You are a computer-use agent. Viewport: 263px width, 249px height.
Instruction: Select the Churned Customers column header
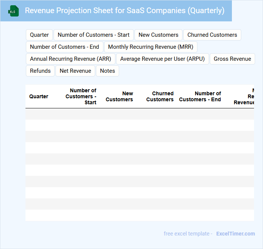coord(160,96)
